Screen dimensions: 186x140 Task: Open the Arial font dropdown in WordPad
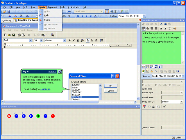click(x=31, y=41)
